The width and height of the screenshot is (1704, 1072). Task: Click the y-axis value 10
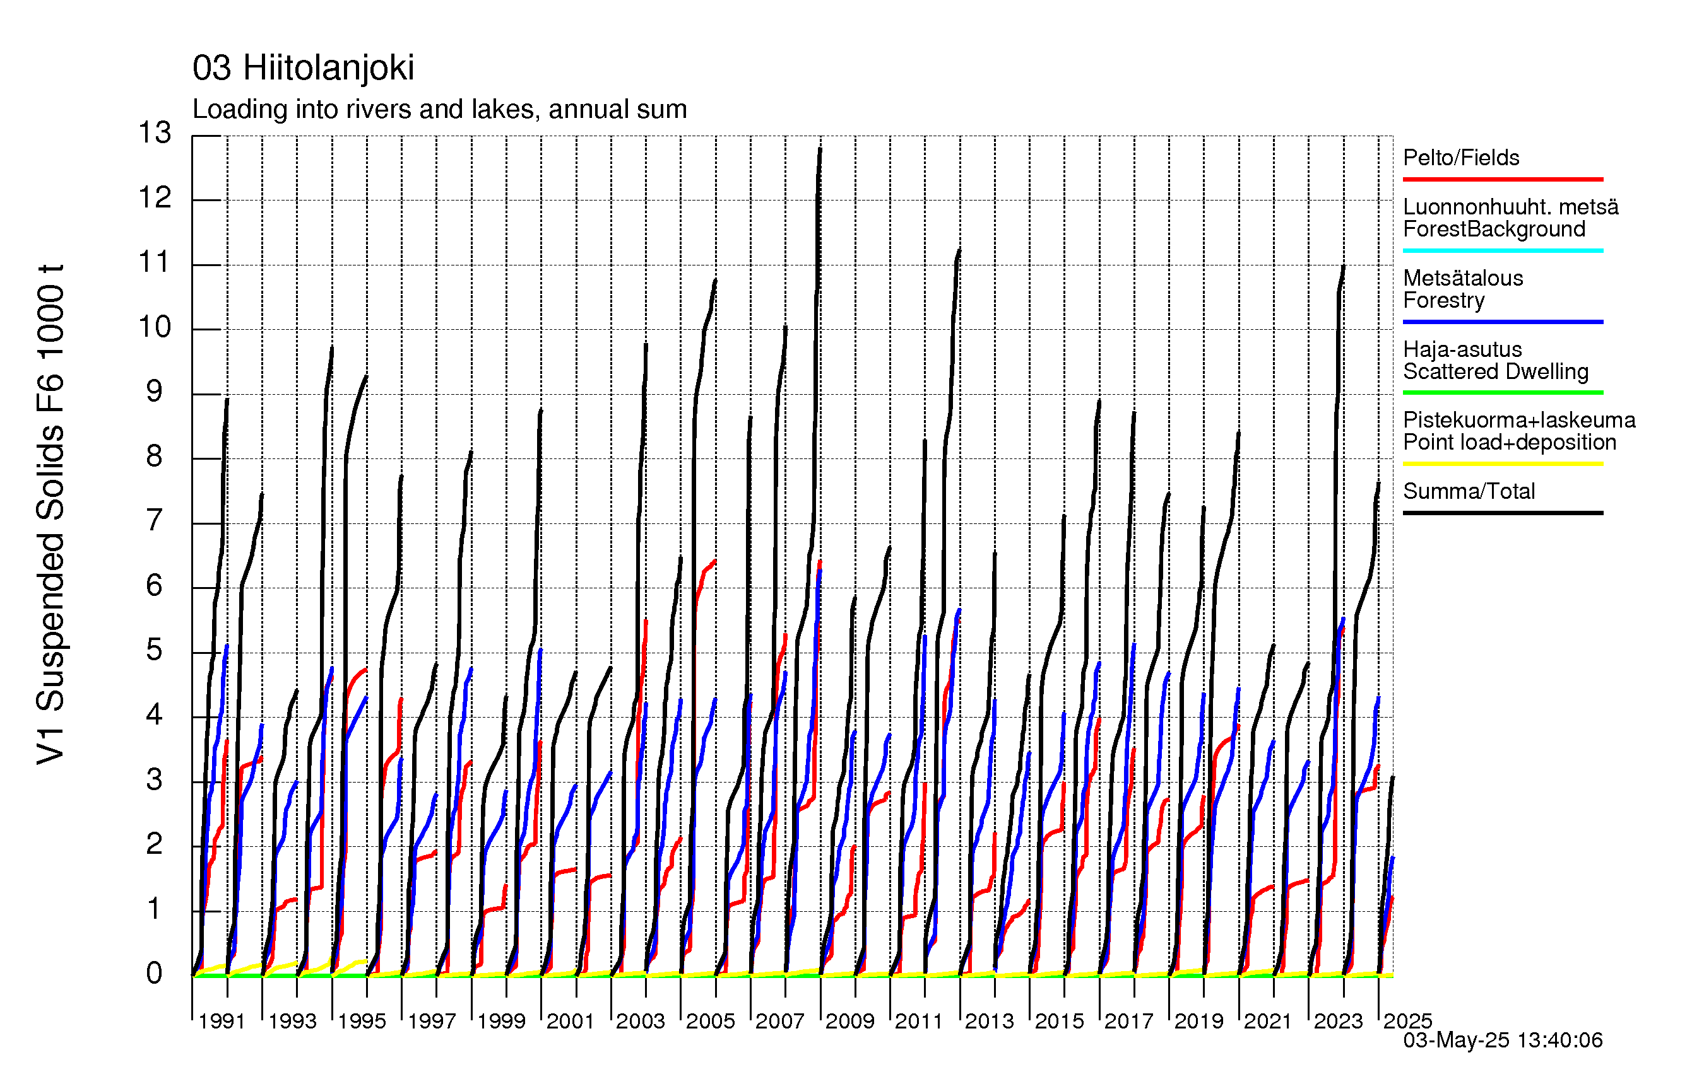pyautogui.click(x=155, y=327)
